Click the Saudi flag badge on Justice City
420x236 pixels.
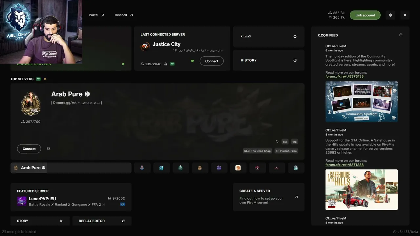pyautogui.click(x=172, y=64)
